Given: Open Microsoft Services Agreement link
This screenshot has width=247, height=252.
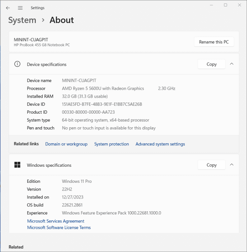Looking at the screenshot, I should click(x=56, y=221).
